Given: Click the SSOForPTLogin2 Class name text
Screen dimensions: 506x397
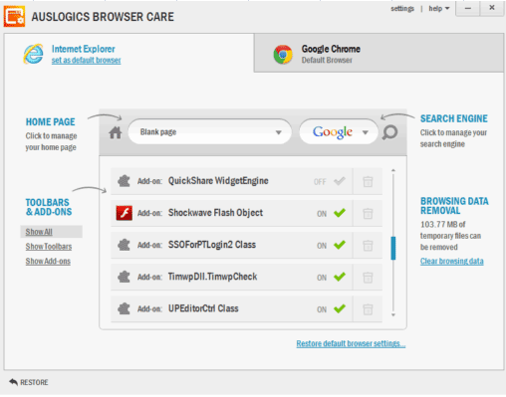Looking at the screenshot, I should (212, 245).
